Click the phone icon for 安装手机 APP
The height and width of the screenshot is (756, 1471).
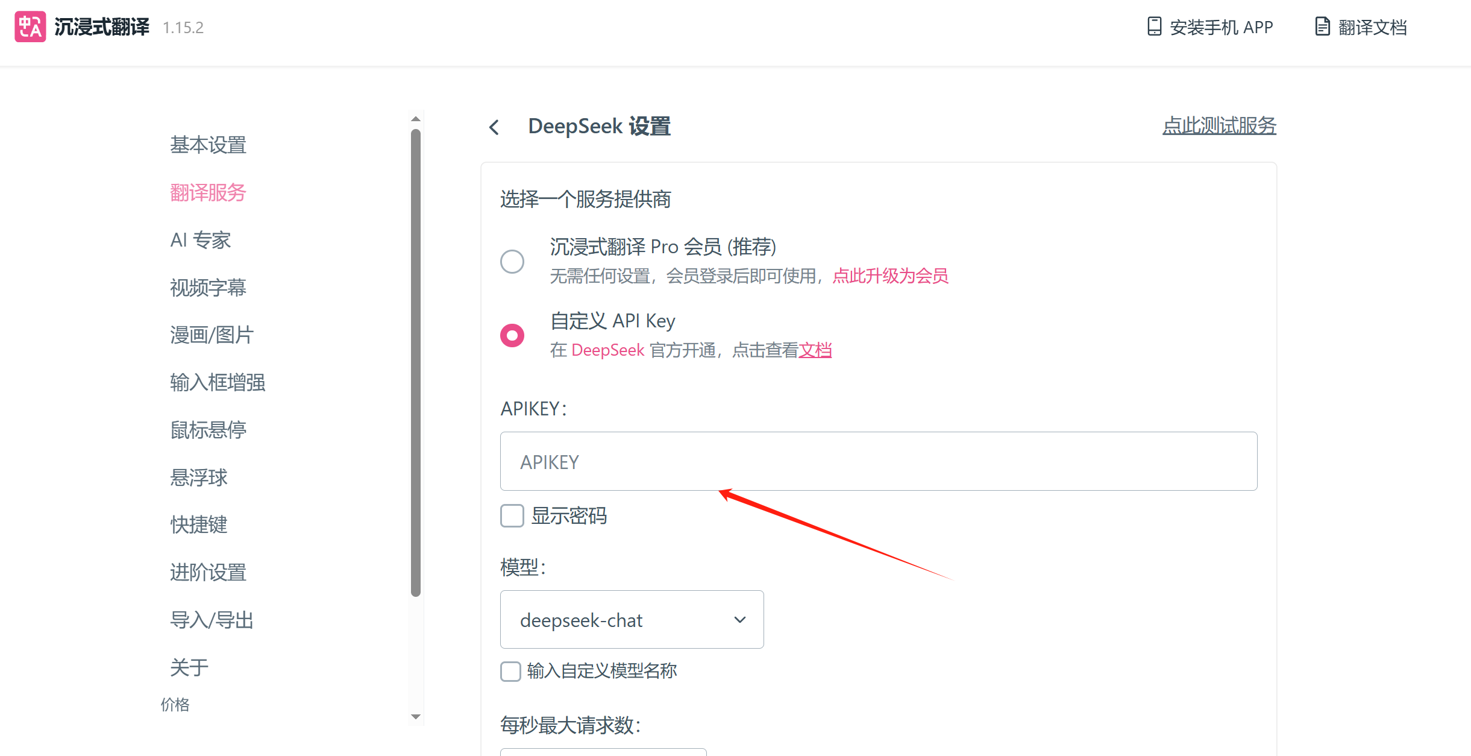(1153, 27)
